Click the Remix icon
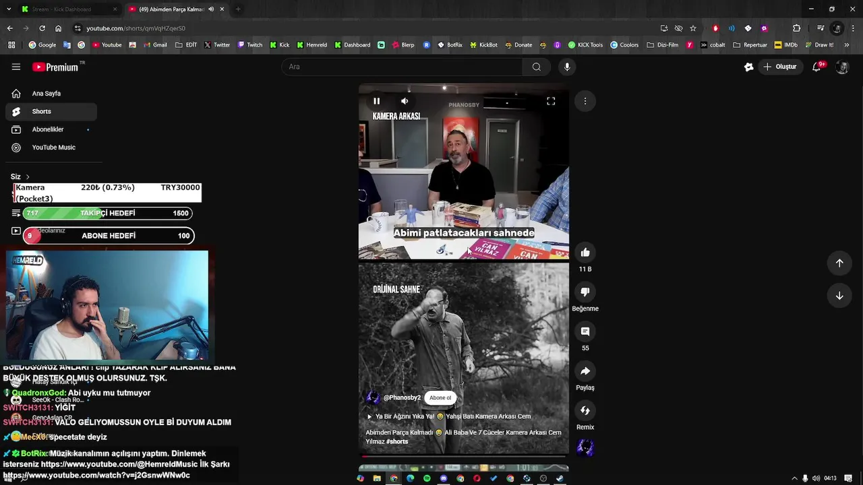Image resolution: width=863 pixels, height=485 pixels. (585, 411)
